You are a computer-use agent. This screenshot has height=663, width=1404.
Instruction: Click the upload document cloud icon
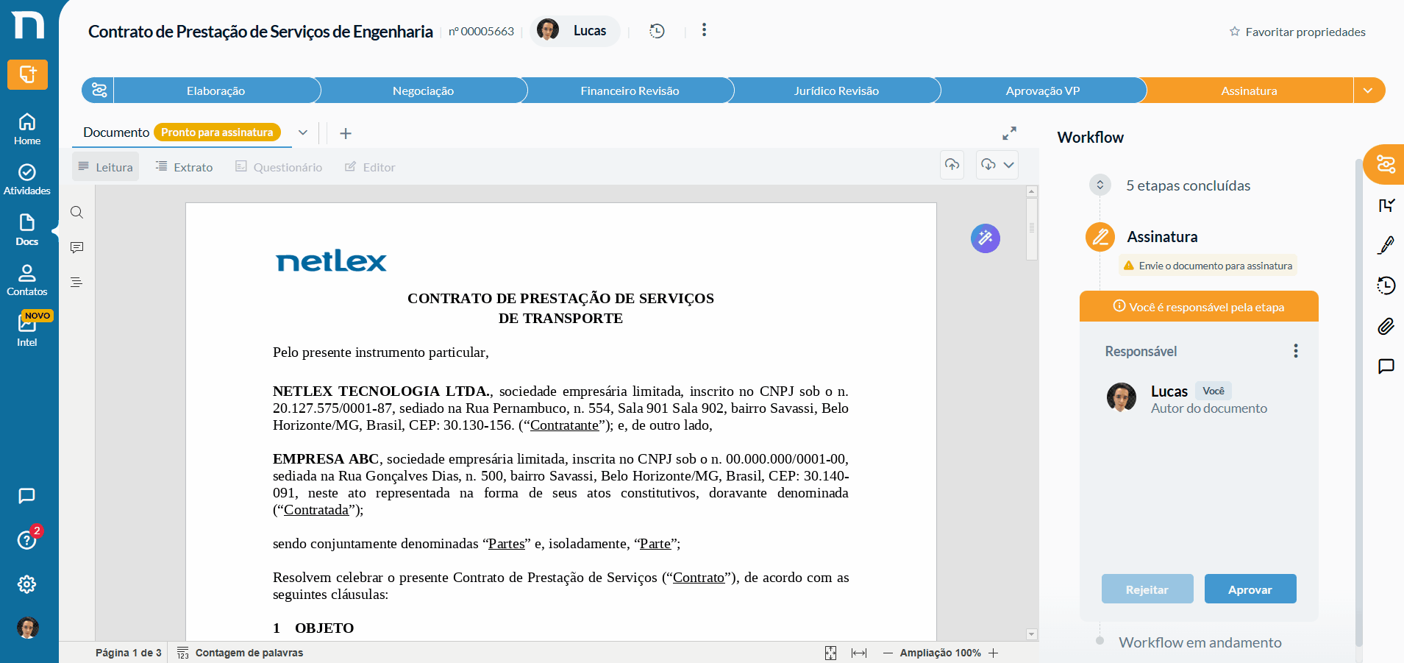pyautogui.click(x=952, y=165)
